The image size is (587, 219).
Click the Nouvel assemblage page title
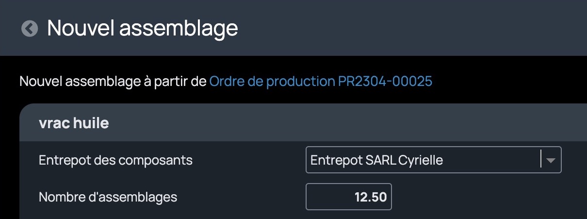click(x=143, y=28)
